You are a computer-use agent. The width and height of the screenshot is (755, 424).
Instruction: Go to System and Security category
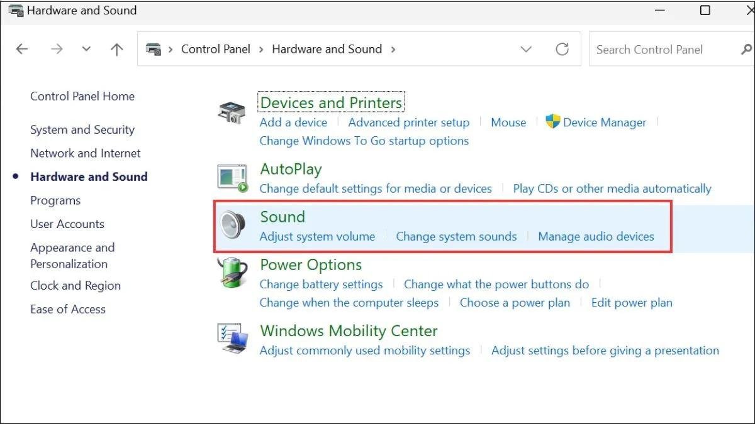point(82,130)
